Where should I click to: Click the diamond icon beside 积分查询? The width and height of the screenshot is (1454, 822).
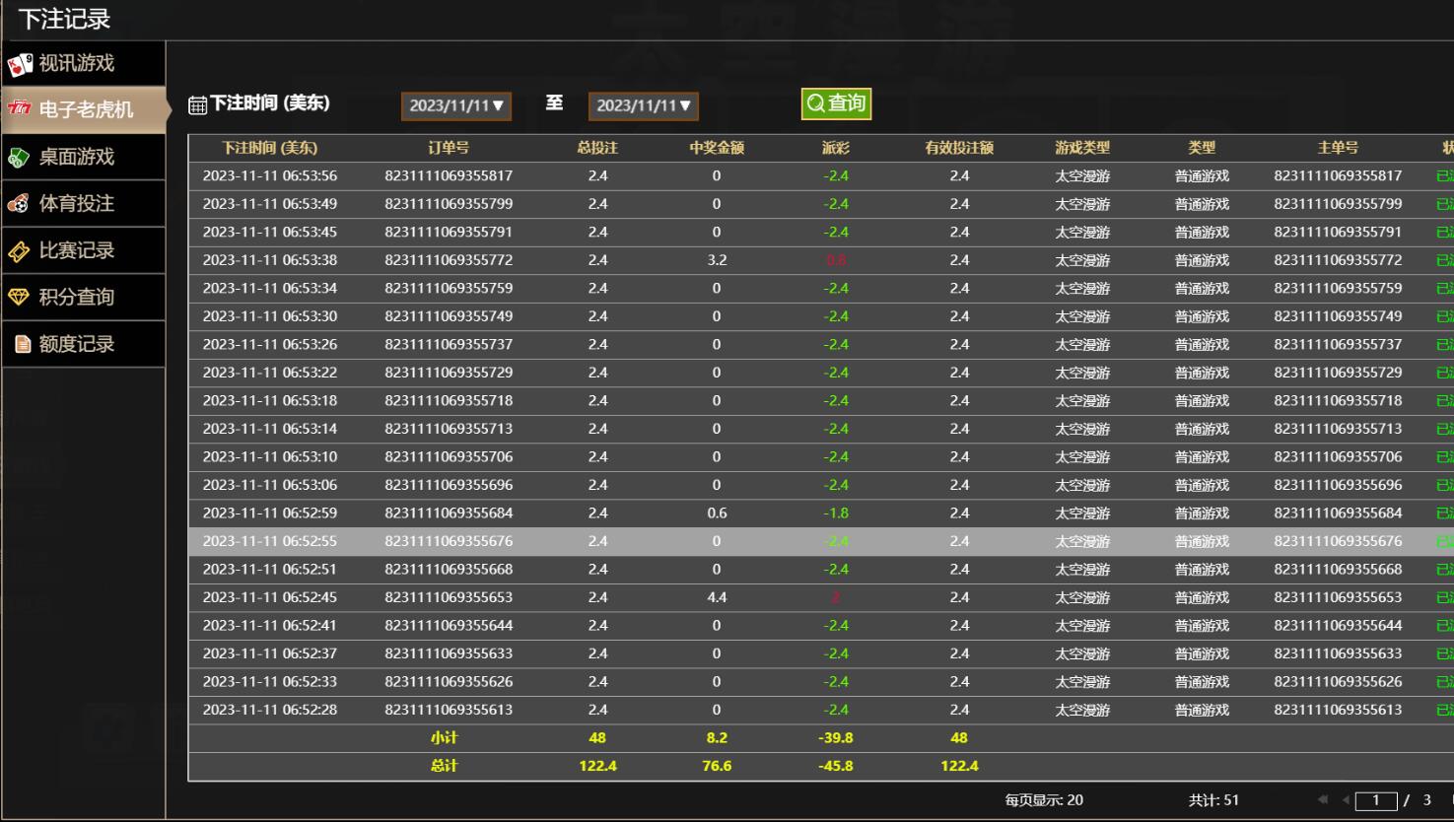[19, 297]
